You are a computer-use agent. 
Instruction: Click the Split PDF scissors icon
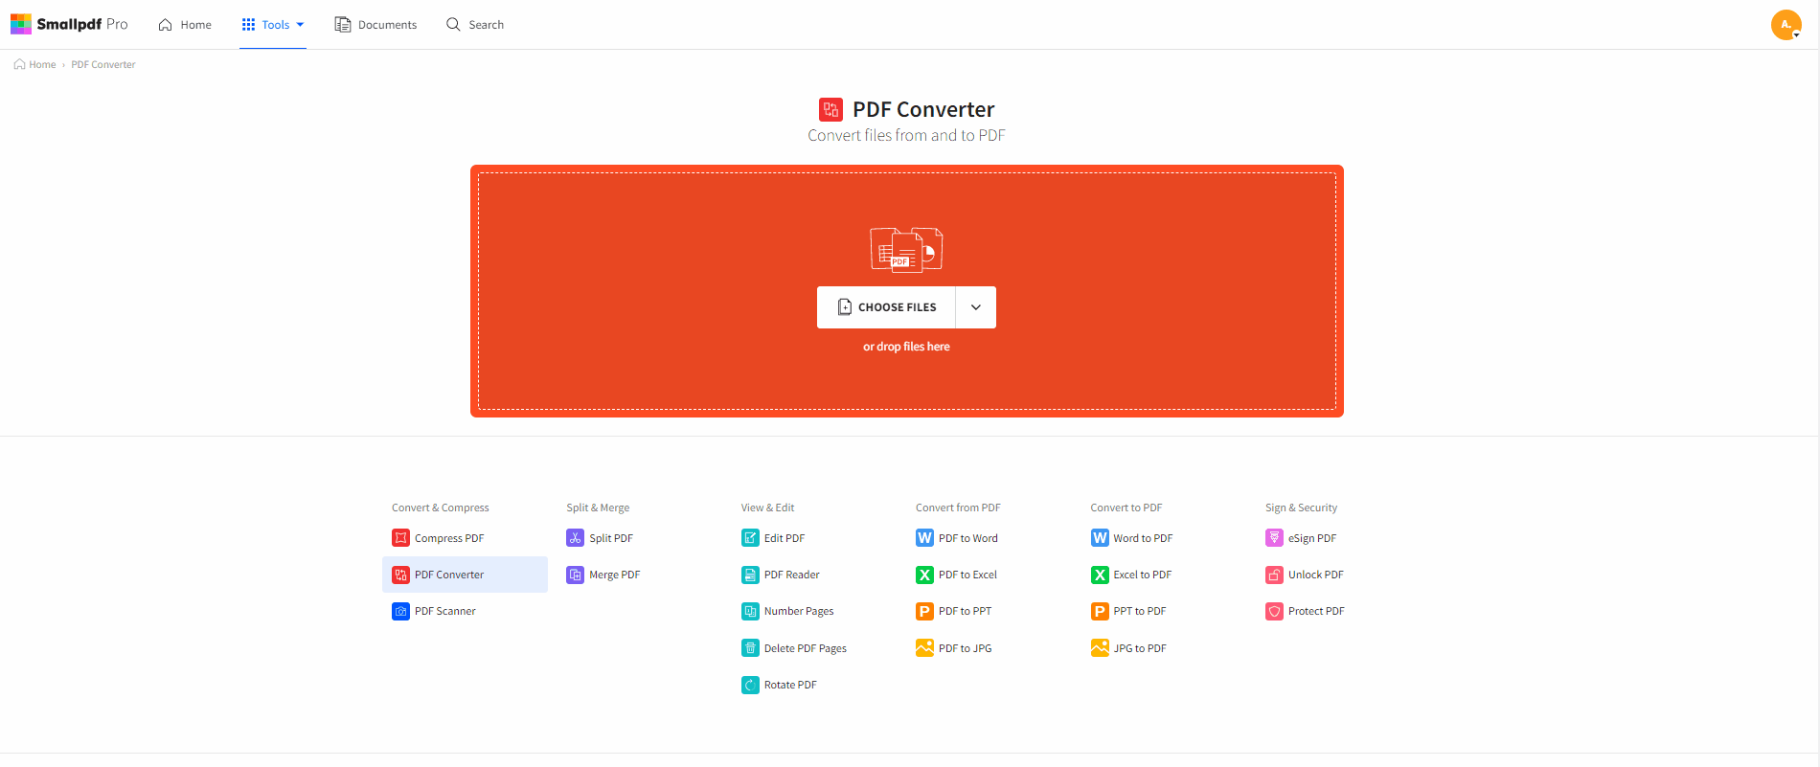point(576,538)
